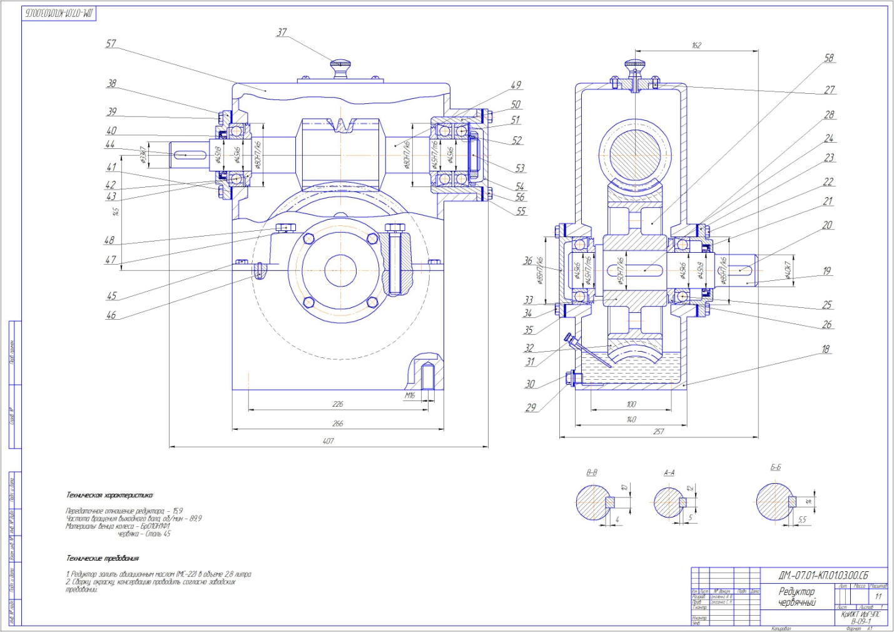Screen dimensions: 894x632
Task: Click callout number 19 by the output shaft
Action: (x=826, y=271)
